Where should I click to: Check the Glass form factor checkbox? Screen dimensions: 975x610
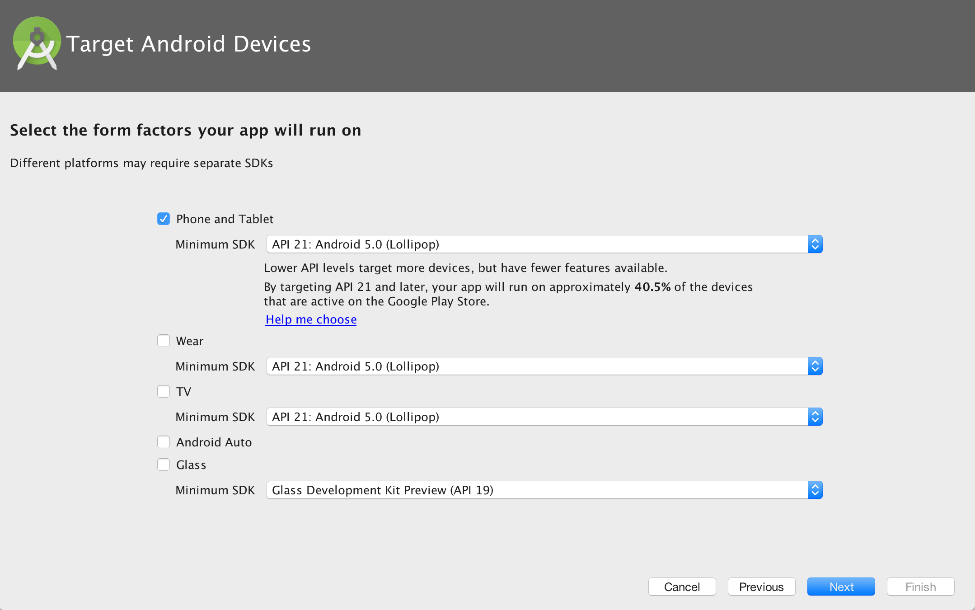pos(164,465)
